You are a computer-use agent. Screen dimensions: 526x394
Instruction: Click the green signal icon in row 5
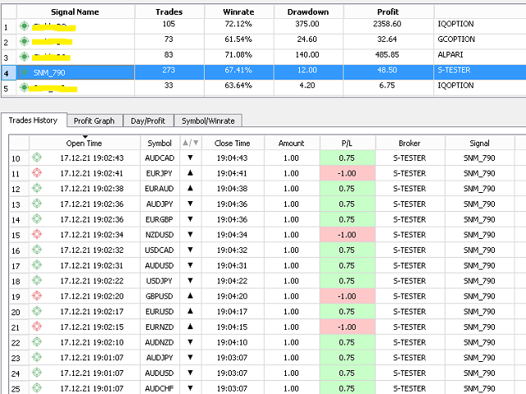(x=24, y=88)
